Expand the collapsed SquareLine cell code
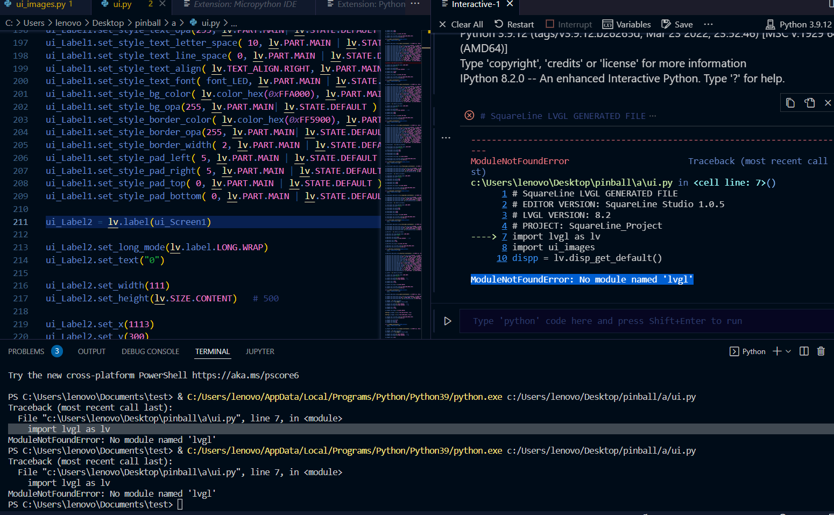Screen dimensions: 834x515 653,116
